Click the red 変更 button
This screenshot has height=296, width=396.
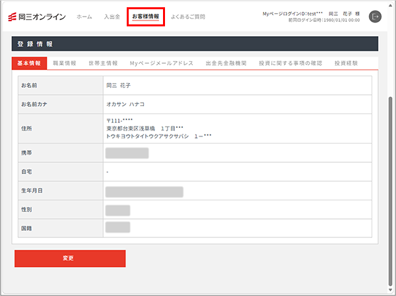pyautogui.click(x=70, y=258)
